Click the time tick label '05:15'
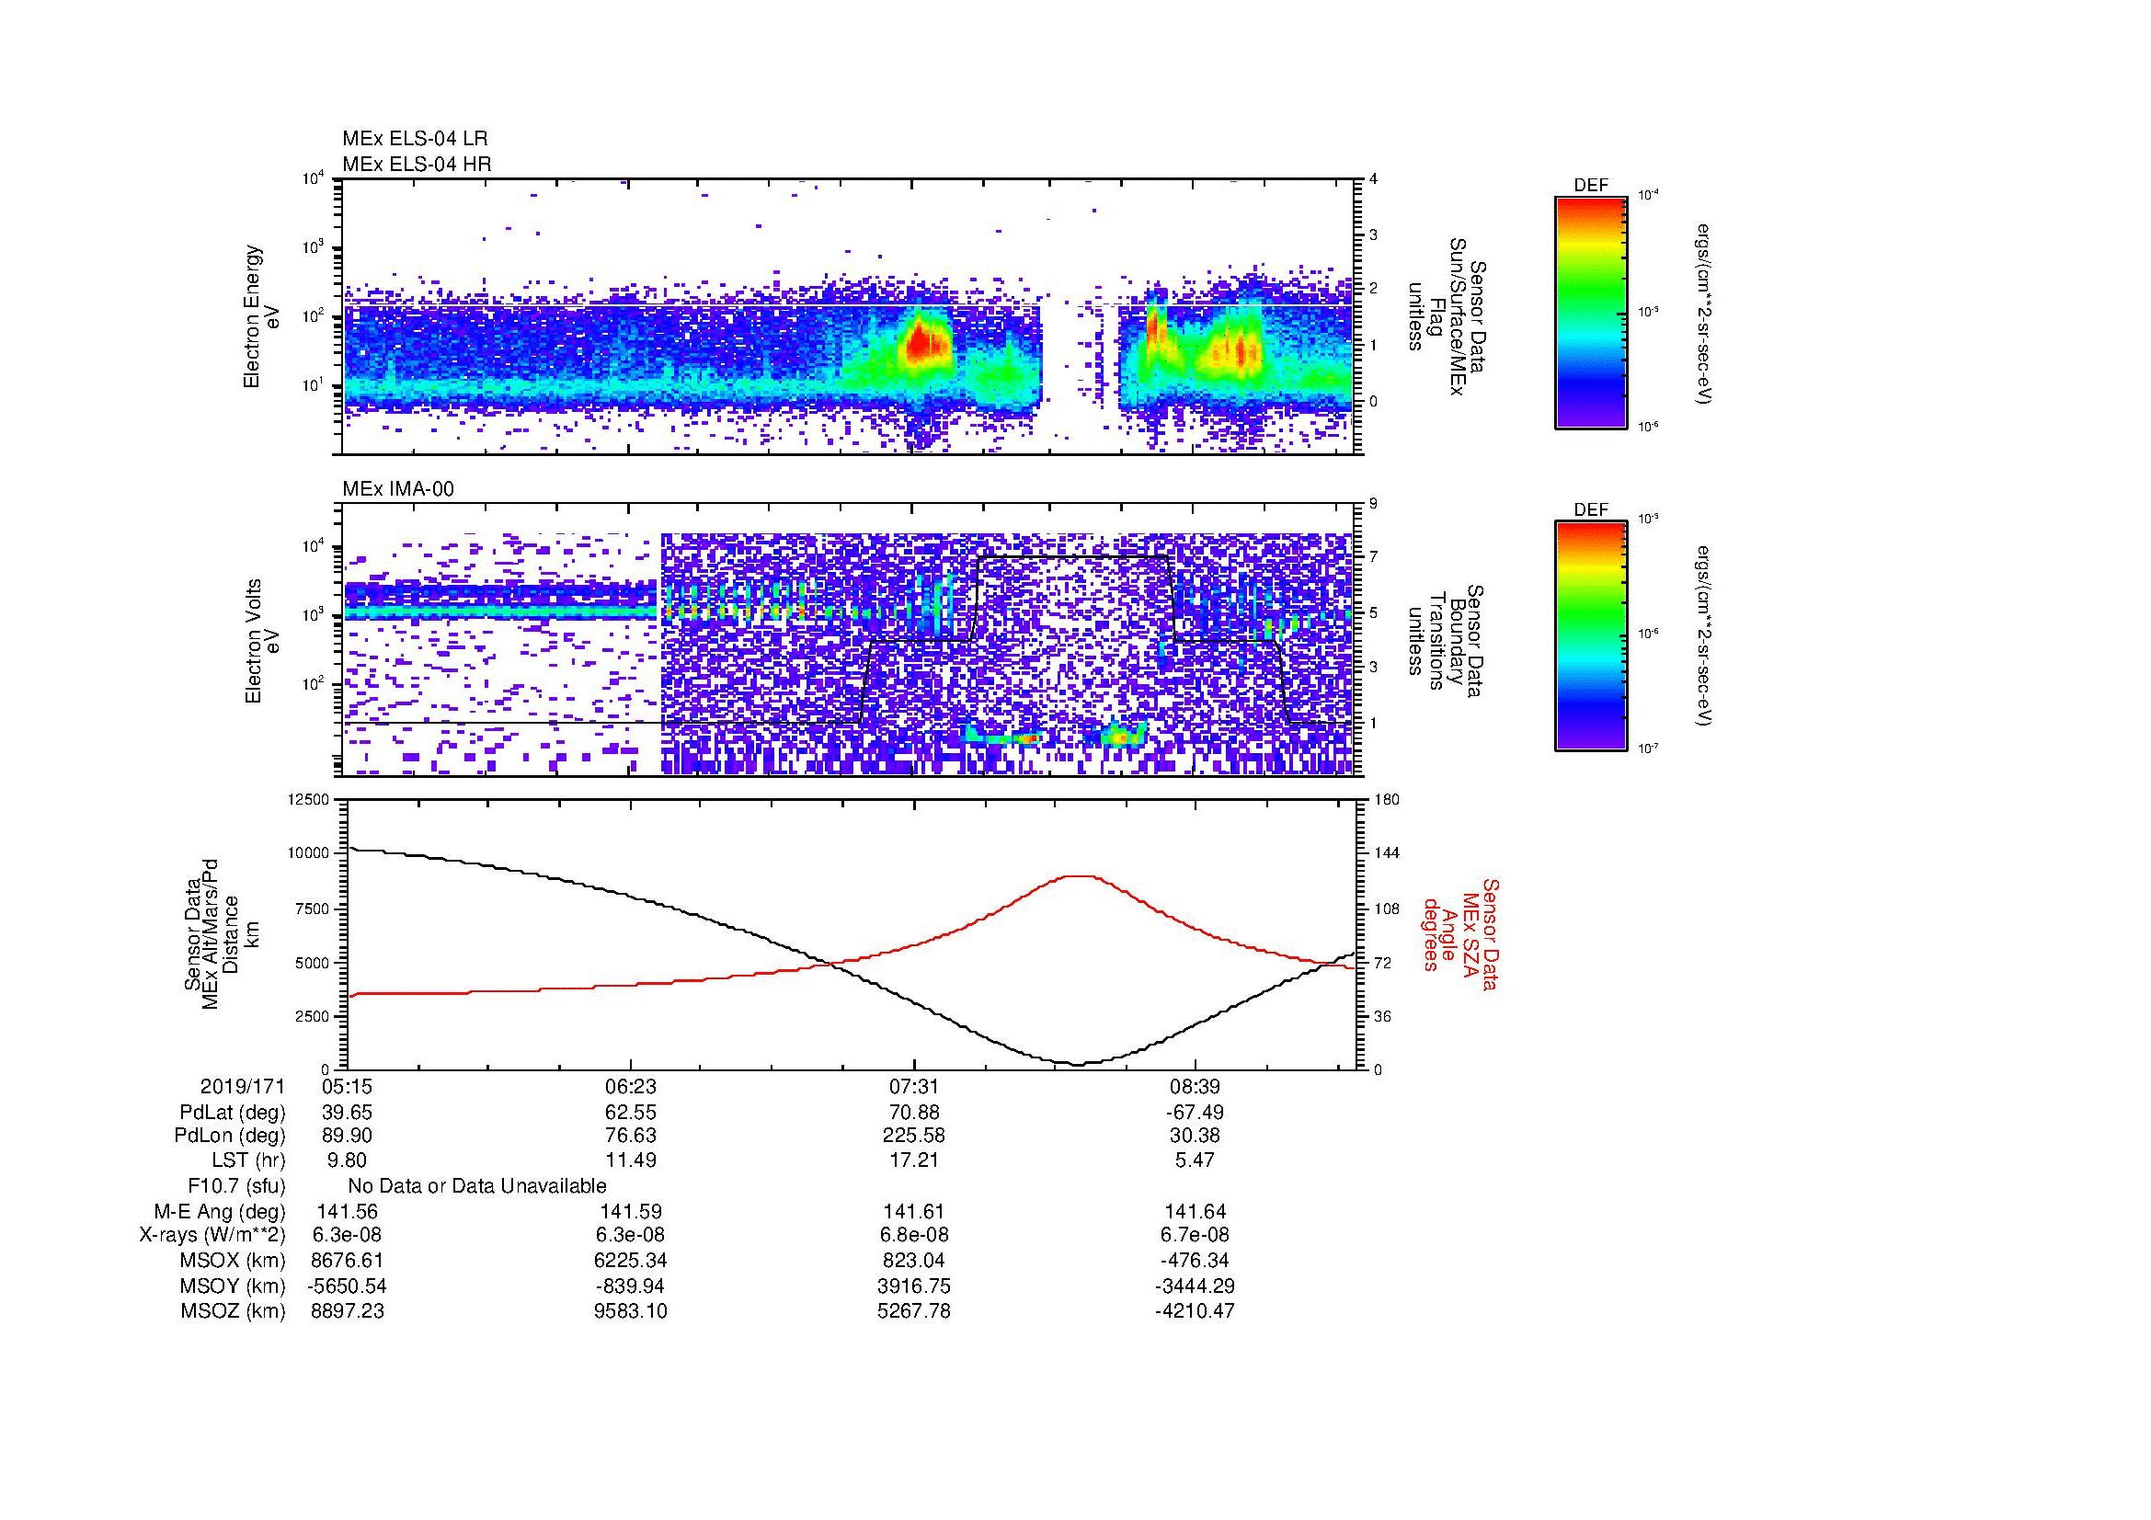This screenshot has height=1520, width=2151. click(348, 1087)
